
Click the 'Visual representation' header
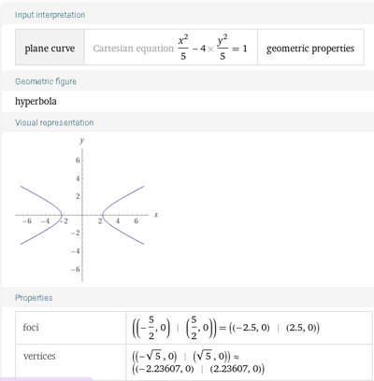[x=54, y=122]
